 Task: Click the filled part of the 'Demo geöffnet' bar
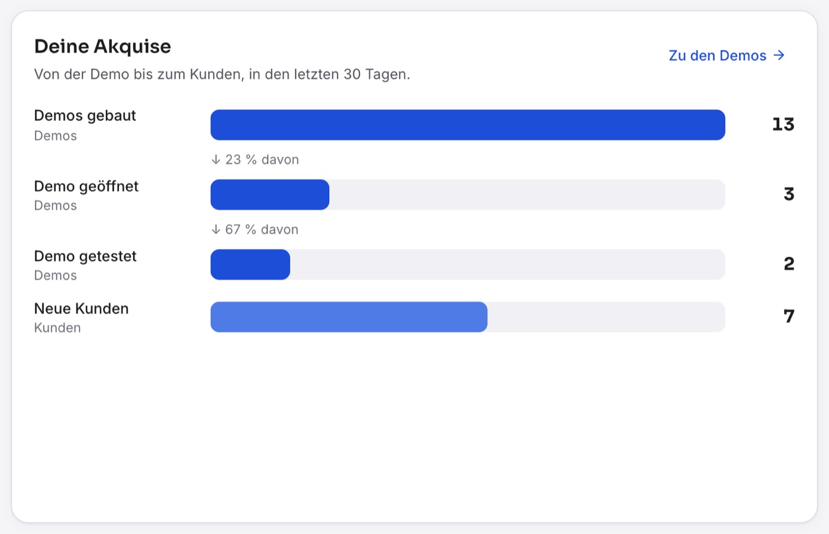(270, 194)
